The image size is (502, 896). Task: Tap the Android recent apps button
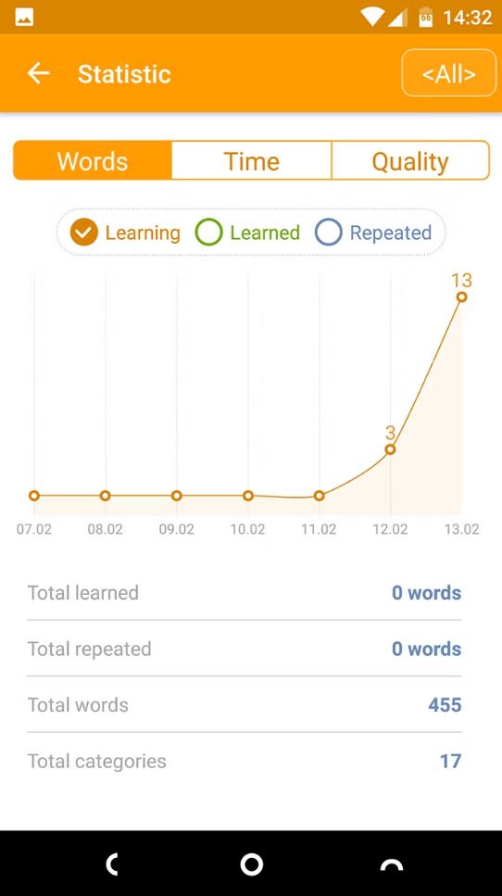[x=391, y=865]
